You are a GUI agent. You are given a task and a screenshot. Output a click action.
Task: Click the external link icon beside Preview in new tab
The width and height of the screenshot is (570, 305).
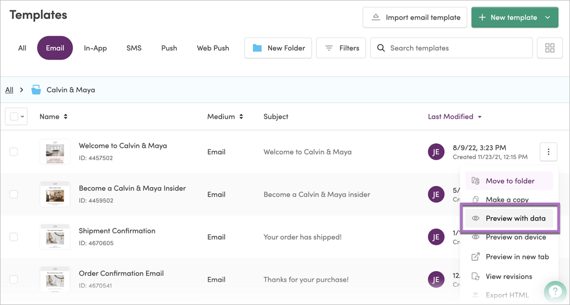476,257
